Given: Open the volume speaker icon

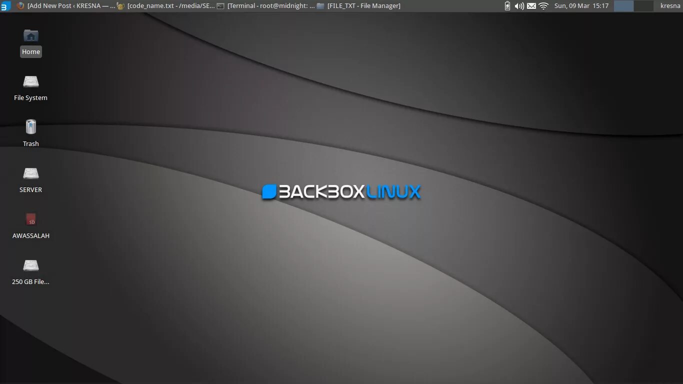Looking at the screenshot, I should coord(519,6).
